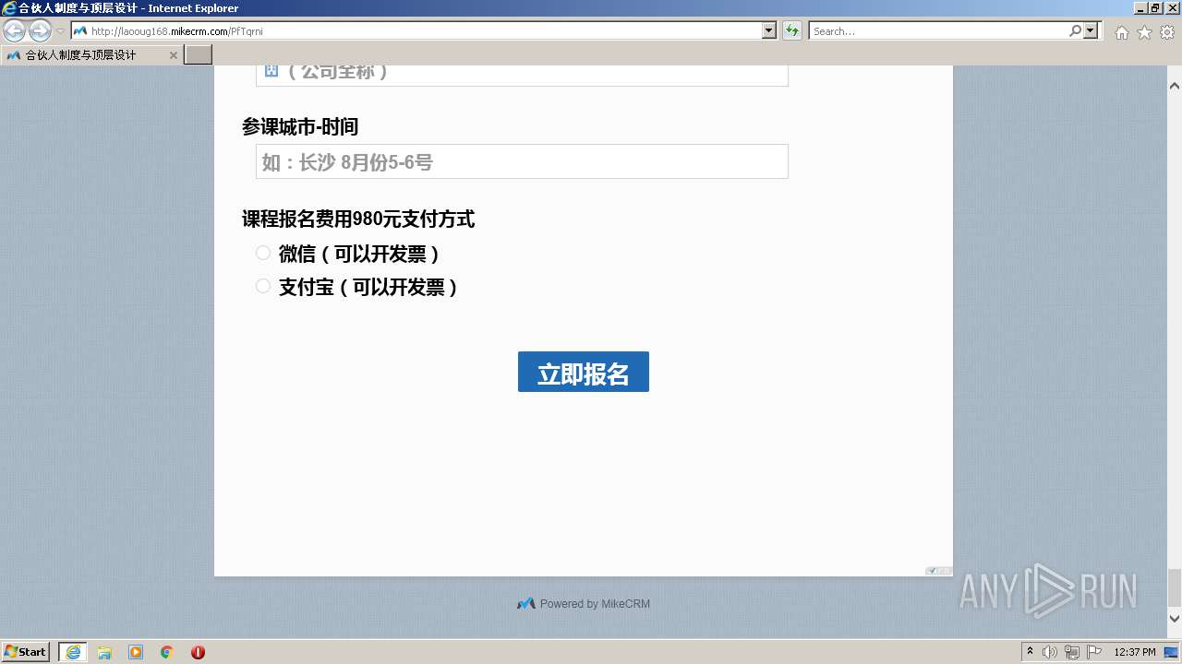Restore down the Internet Explorer window

click(1155, 7)
